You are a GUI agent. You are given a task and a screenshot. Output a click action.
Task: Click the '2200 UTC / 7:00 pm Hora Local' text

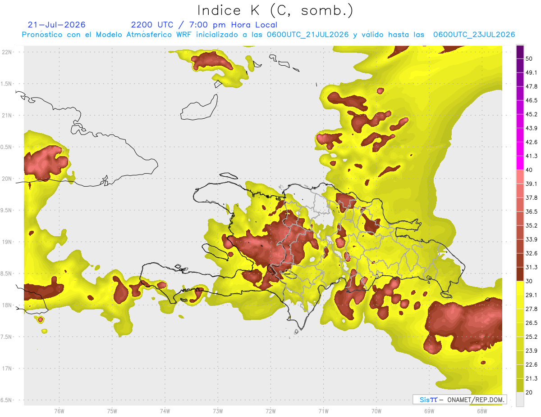204,25
